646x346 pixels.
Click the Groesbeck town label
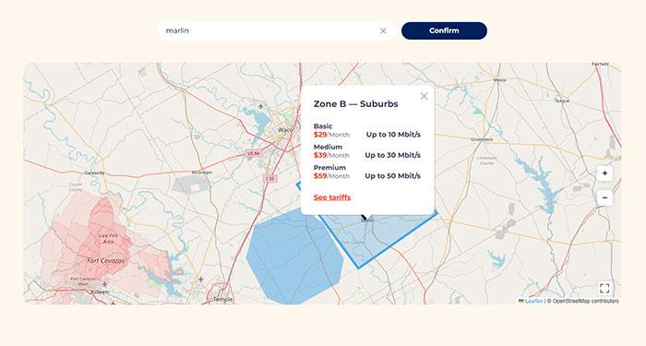point(482,139)
